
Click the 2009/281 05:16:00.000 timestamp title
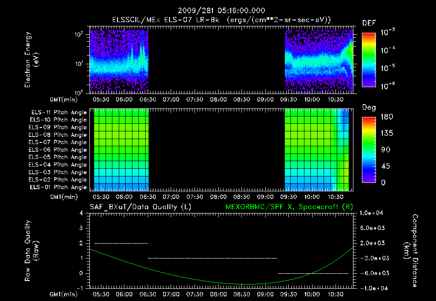221,11
